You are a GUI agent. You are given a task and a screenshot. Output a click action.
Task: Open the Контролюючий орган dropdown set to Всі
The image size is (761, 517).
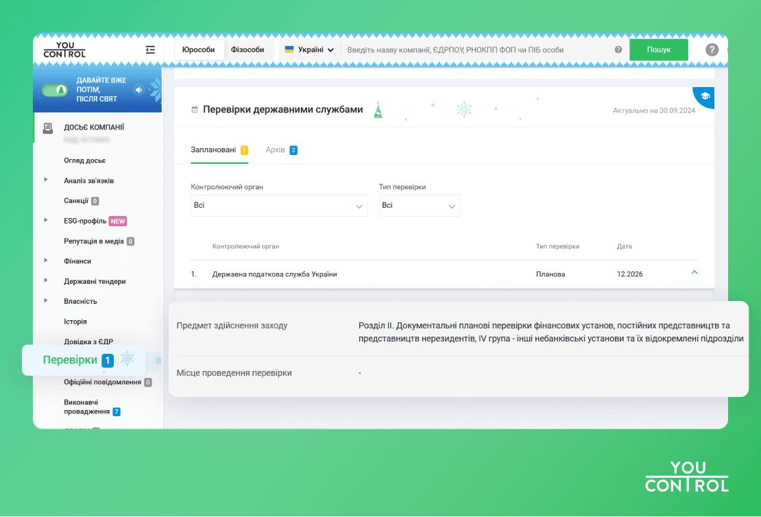278,205
